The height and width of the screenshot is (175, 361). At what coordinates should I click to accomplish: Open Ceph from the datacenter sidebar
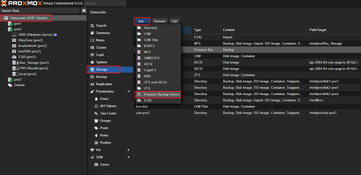pos(100,55)
